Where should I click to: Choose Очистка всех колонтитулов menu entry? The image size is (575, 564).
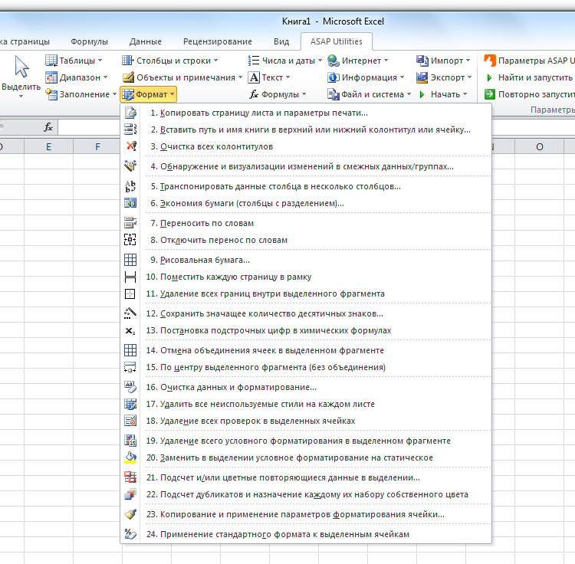click(306, 146)
